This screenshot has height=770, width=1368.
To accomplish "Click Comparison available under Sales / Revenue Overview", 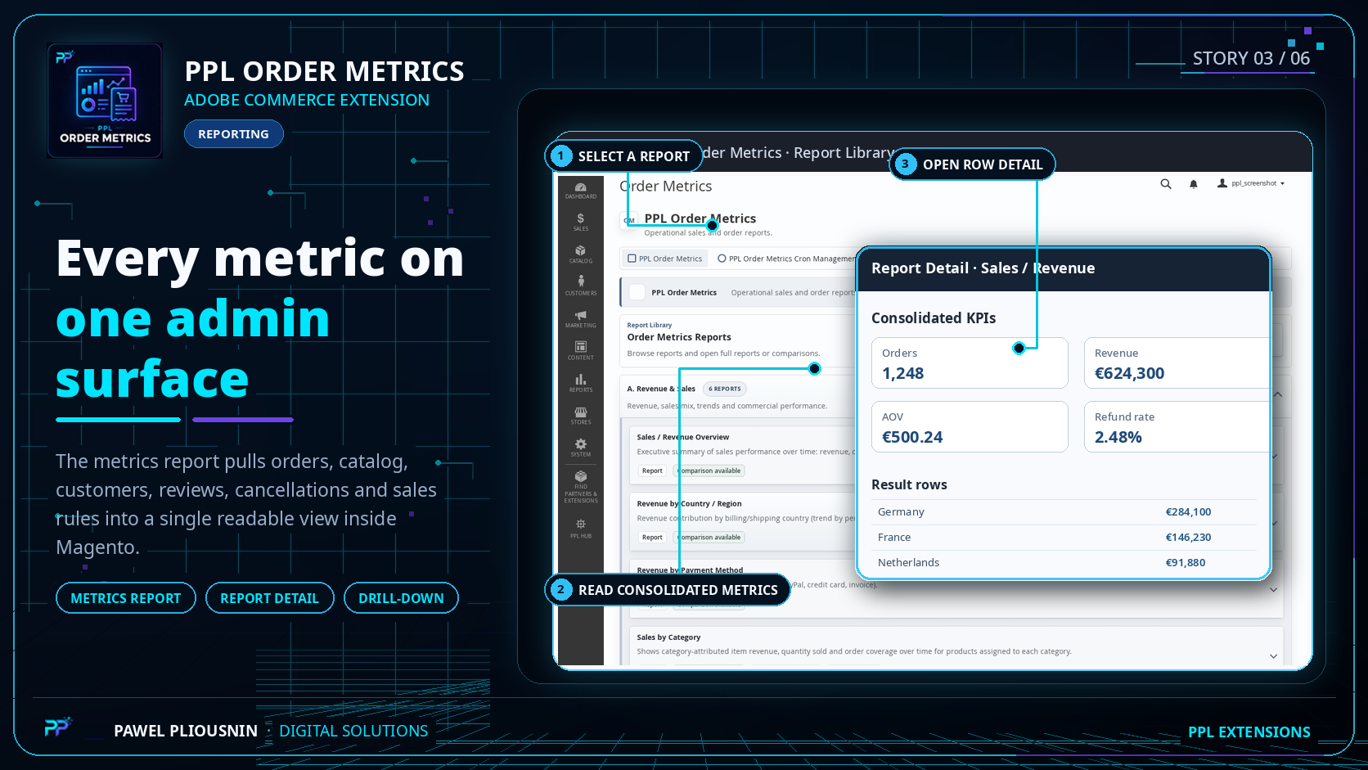I will point(709,471).
